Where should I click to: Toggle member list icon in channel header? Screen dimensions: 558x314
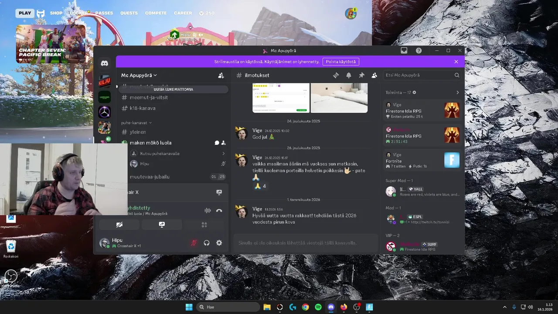374,75
